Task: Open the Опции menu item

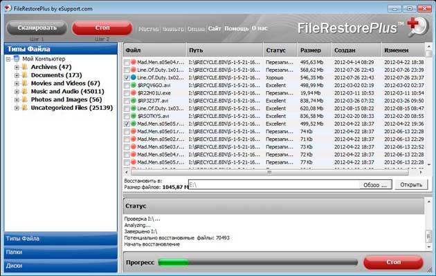Action: click(x=196, y=28)
